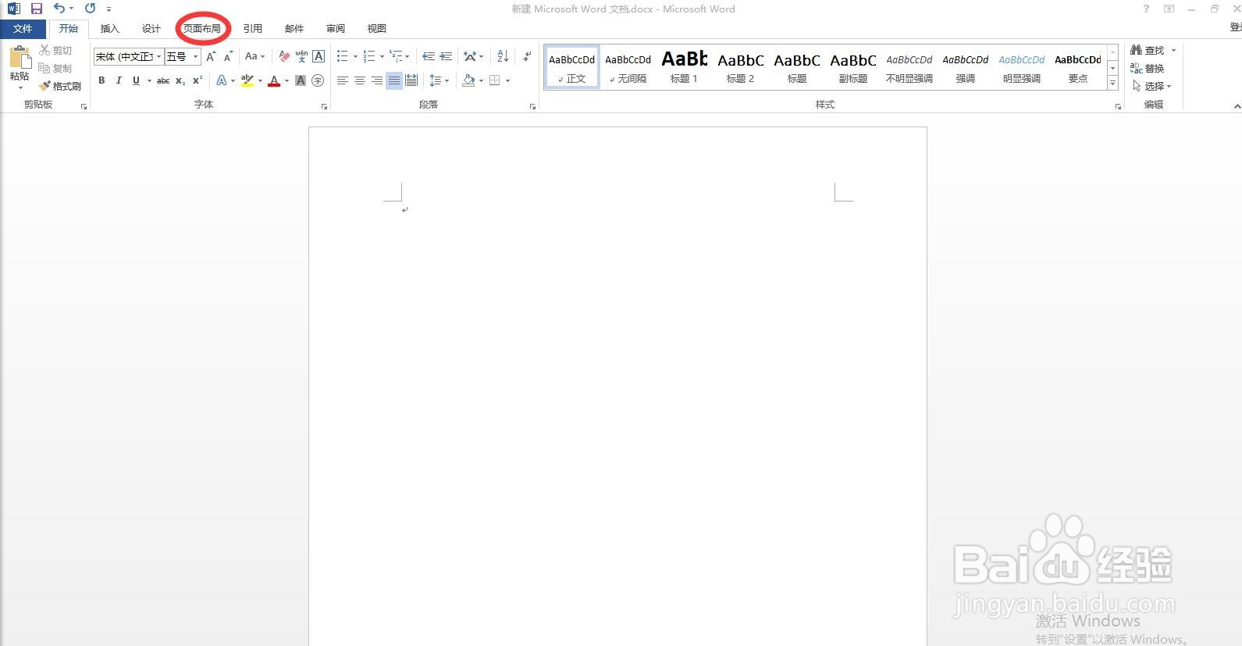Click the Multilevel List icon
The image size is (1242, 646).
pos(396,56)
